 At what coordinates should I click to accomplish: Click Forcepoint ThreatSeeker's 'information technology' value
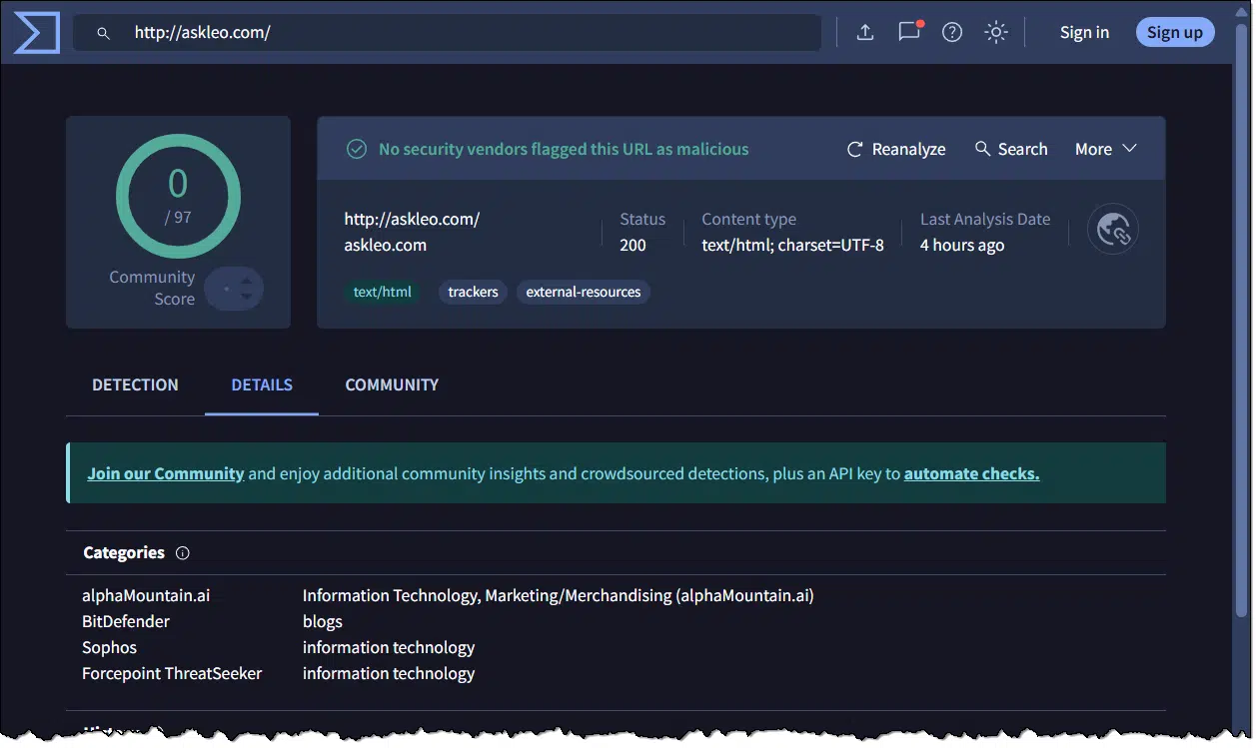389,673
